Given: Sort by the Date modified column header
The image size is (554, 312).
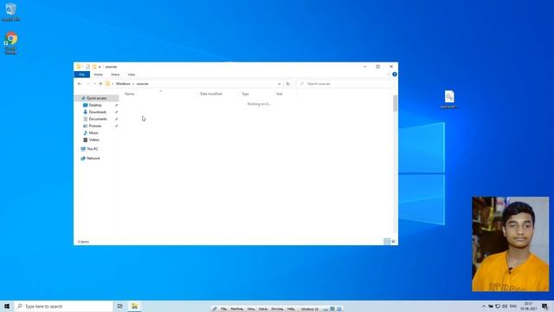Looking at the screenshot, I should 211,94.
